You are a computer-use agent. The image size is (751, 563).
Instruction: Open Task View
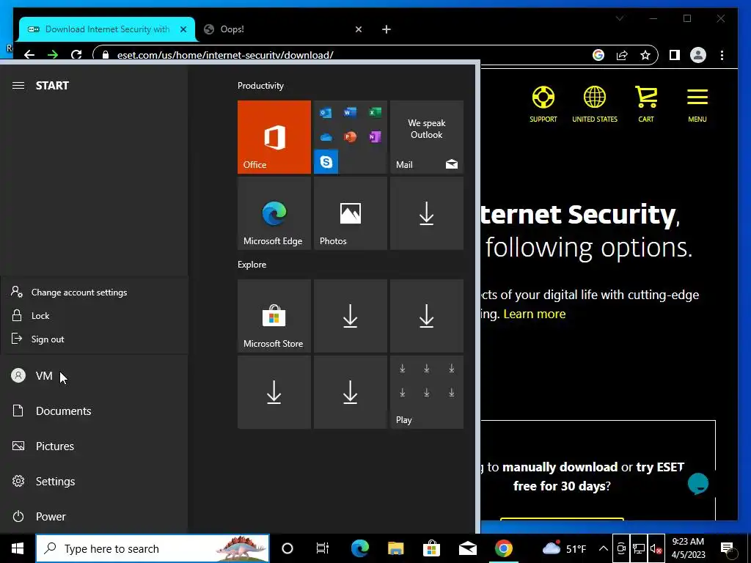point(323,548)
